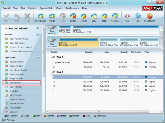Click the Disk 2 header in list
The height and width of the screenshot is (123, 165).
point(60,72)
